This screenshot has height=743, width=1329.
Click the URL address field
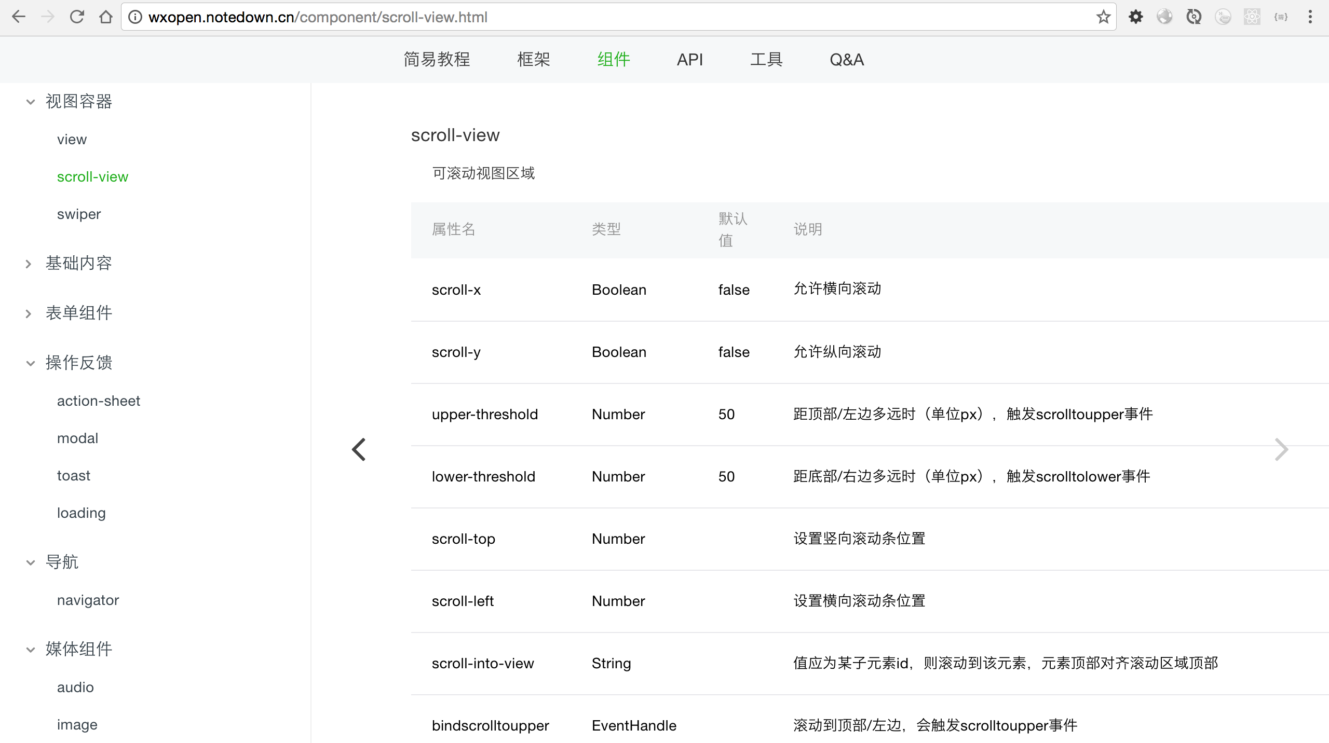point(623,17)
